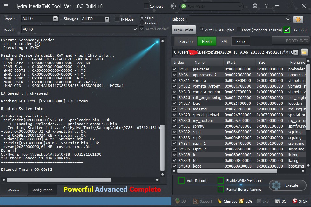Click the Name column header
Image resolution: width=311 pixels, height=207 pixels.
click(x=200, y=62)
